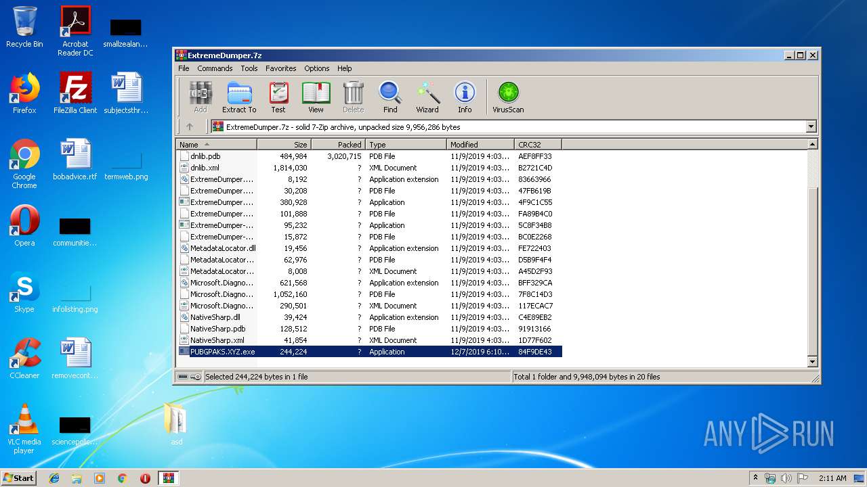Select the file sized 380,928 bytes

coord(369,202)
